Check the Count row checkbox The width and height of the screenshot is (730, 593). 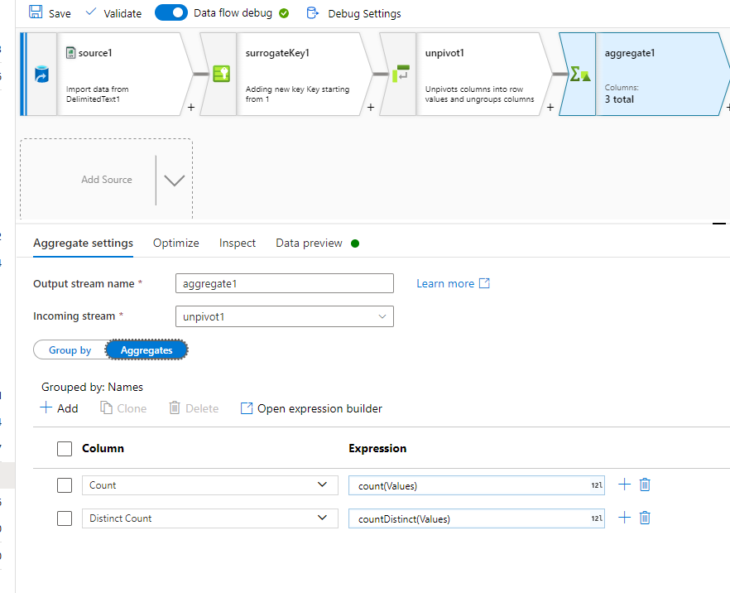65,485
